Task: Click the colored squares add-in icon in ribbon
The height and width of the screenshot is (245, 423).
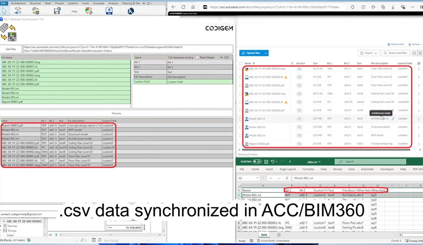Action: 89,11
